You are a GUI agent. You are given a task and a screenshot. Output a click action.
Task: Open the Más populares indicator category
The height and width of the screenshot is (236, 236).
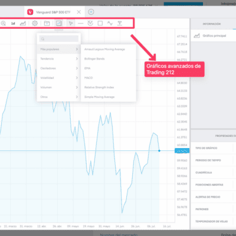(x=59, y=49)
